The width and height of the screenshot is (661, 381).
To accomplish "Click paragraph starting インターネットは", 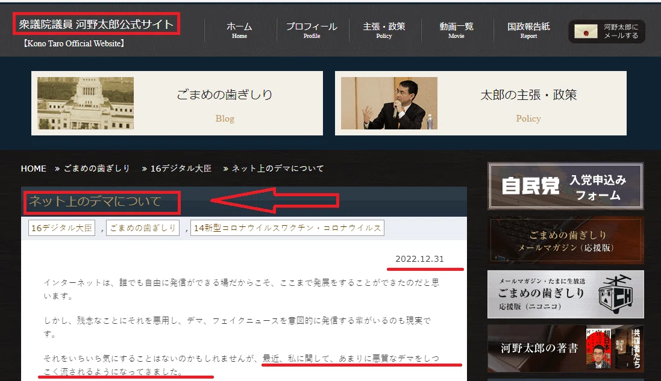I will [x=242, y=290].
